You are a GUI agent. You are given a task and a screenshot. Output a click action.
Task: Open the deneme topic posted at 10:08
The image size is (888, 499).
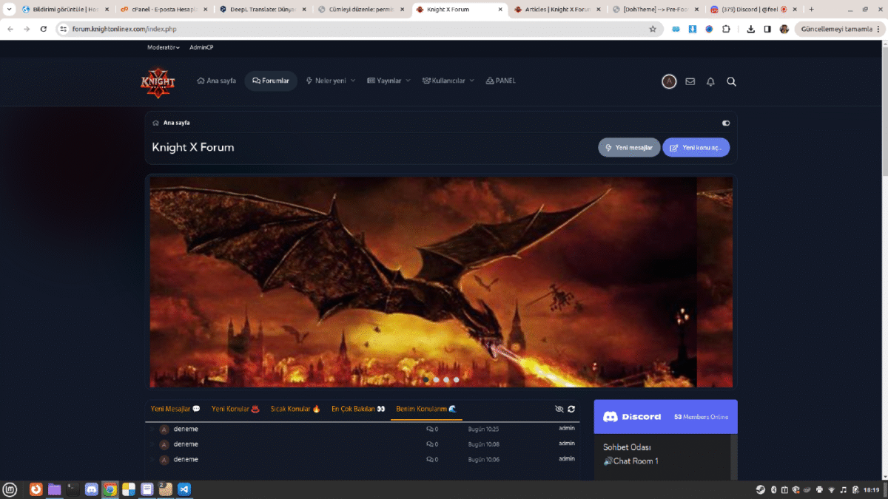pyautogui.click(x=186, y=444)
